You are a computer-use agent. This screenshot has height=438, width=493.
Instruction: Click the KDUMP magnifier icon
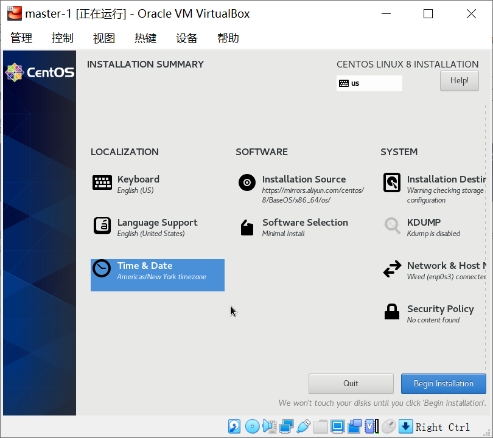point(392,226)
